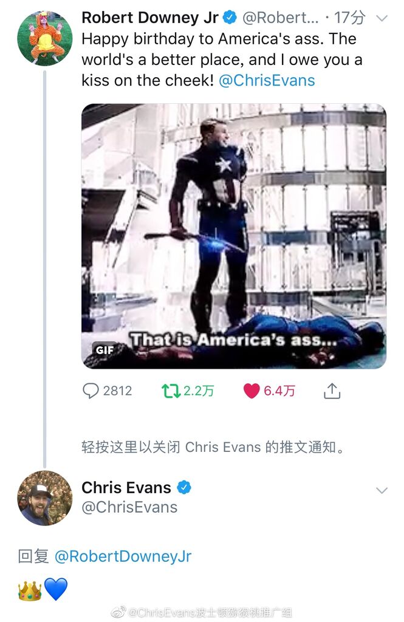Play the America's ass GIF
The width and height of the screenshot is (404, 622).
click(234, 236)
